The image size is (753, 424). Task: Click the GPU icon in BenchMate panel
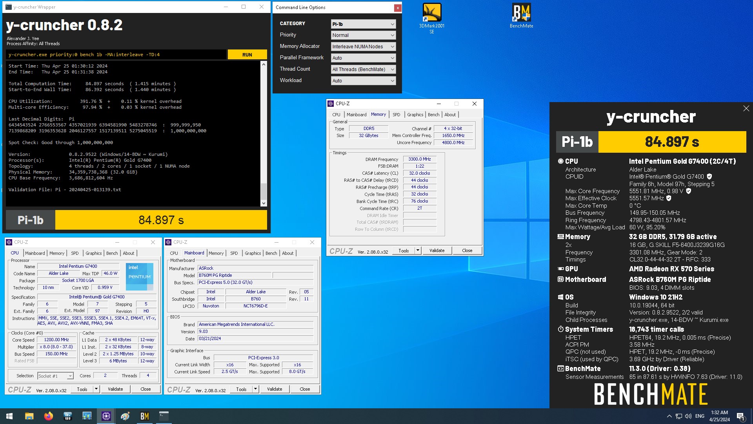coord(560,269)
